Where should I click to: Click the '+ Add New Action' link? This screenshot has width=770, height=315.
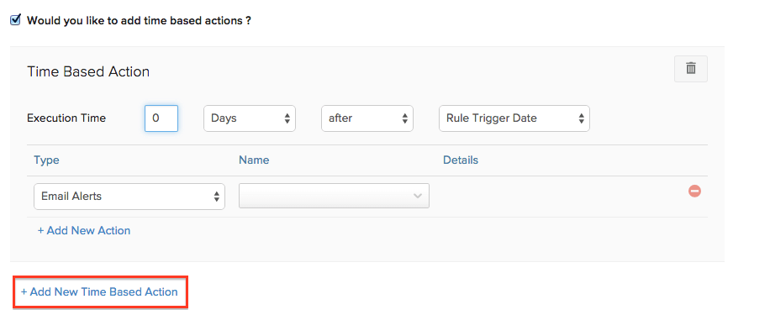pos(84,231)
